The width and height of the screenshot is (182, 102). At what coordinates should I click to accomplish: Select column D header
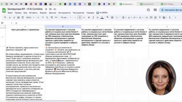coord(131,27)
